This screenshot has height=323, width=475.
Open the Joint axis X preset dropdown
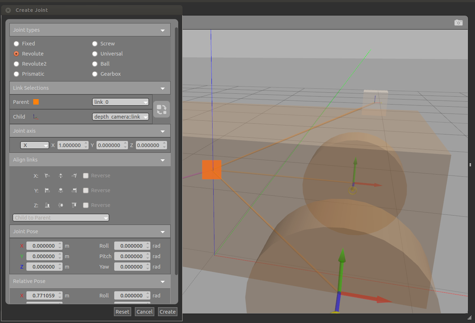pyautogui.click(x=35, y=145)
